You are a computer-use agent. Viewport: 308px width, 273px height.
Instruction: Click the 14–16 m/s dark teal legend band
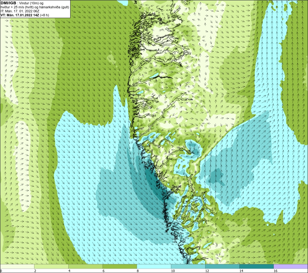click(x=256, y=266)
